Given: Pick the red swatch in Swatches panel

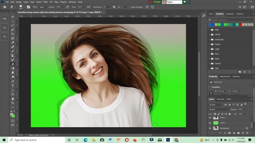Looking at the screenshot, I should click(240, 25).
